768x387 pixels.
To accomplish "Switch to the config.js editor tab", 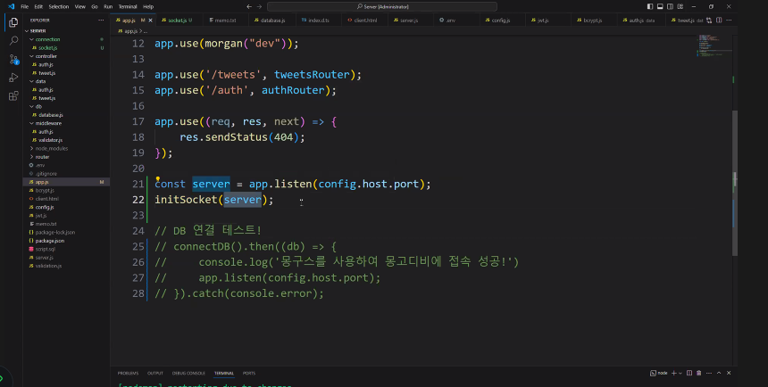I will (501, 20).
